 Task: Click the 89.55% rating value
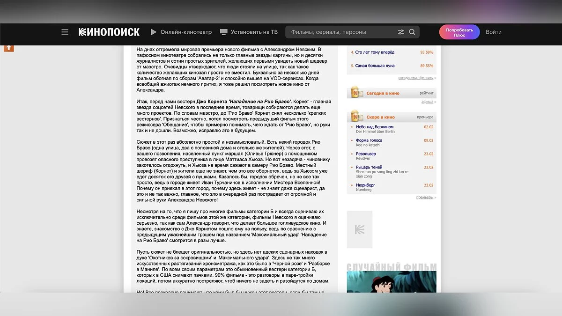pos(427,66)
